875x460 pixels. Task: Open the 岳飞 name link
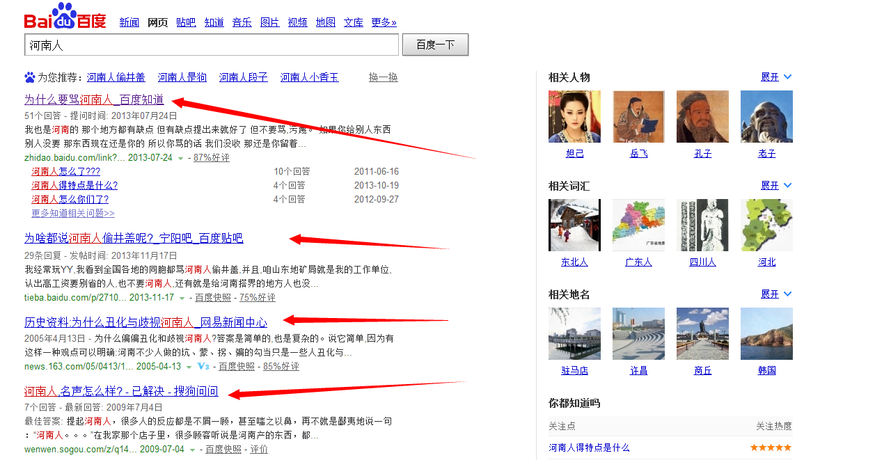point(638,154)
